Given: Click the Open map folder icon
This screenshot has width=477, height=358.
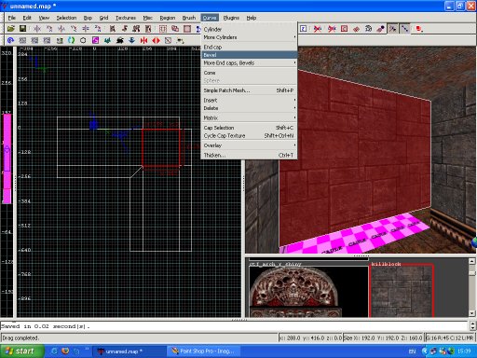Looking at the screenshot, I should coord(11,29).
